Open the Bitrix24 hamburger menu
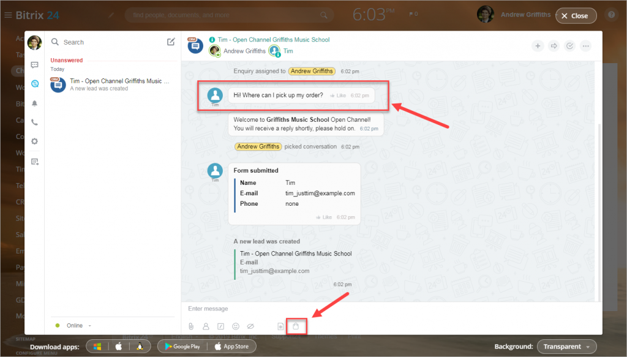 coord(8,15)
